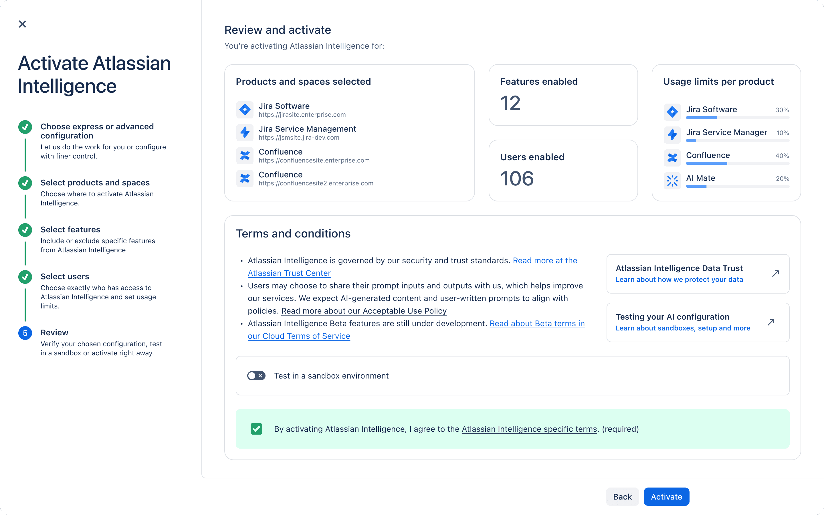This screenshot has width=824, height=515.
Task: Open Read about Beta terms link
Action: tap(416, 330)
